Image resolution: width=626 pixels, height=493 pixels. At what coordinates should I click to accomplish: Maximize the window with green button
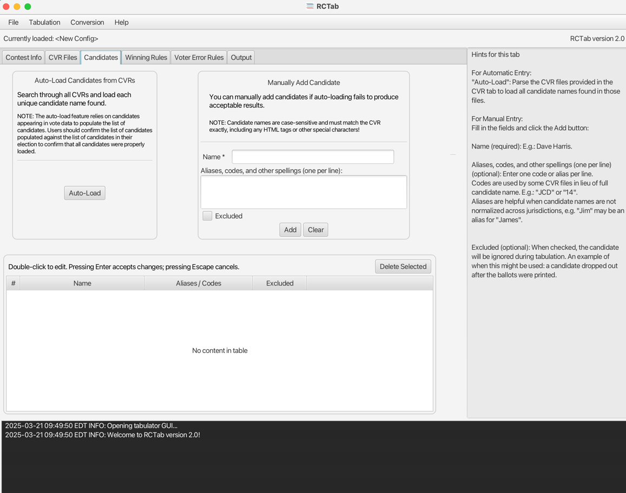28,6
